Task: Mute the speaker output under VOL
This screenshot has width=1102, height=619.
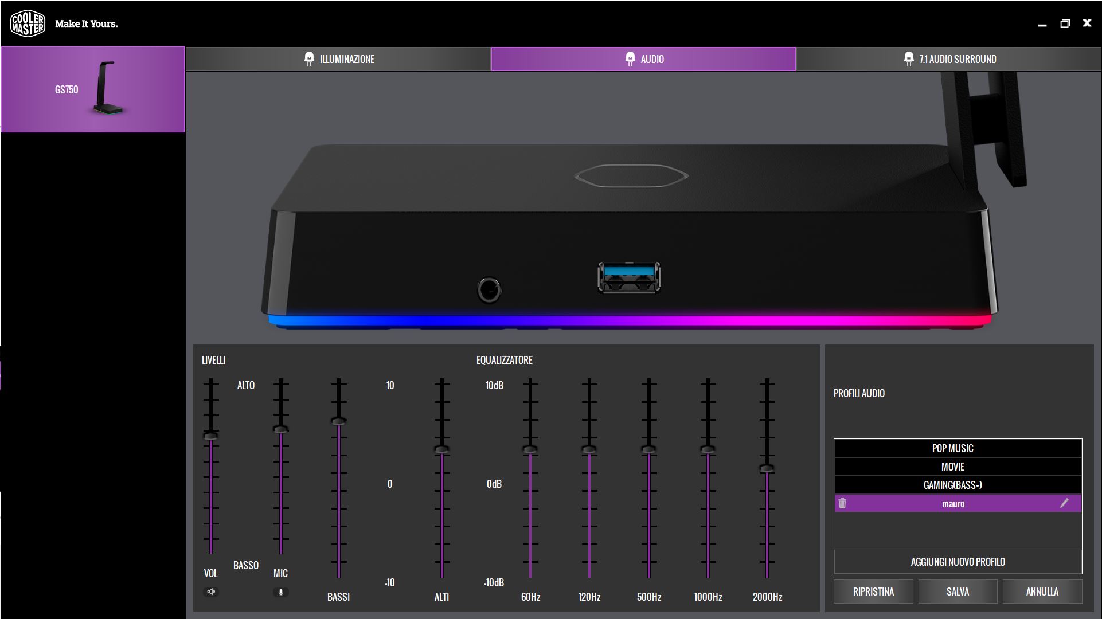Action: pos(211,591)
